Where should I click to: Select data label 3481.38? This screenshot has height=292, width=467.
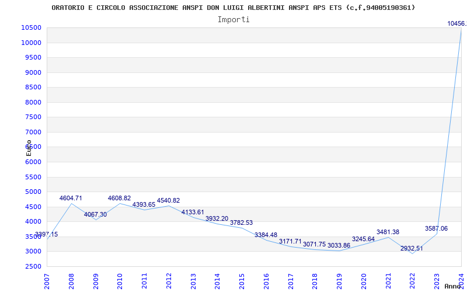click(388, 232)
